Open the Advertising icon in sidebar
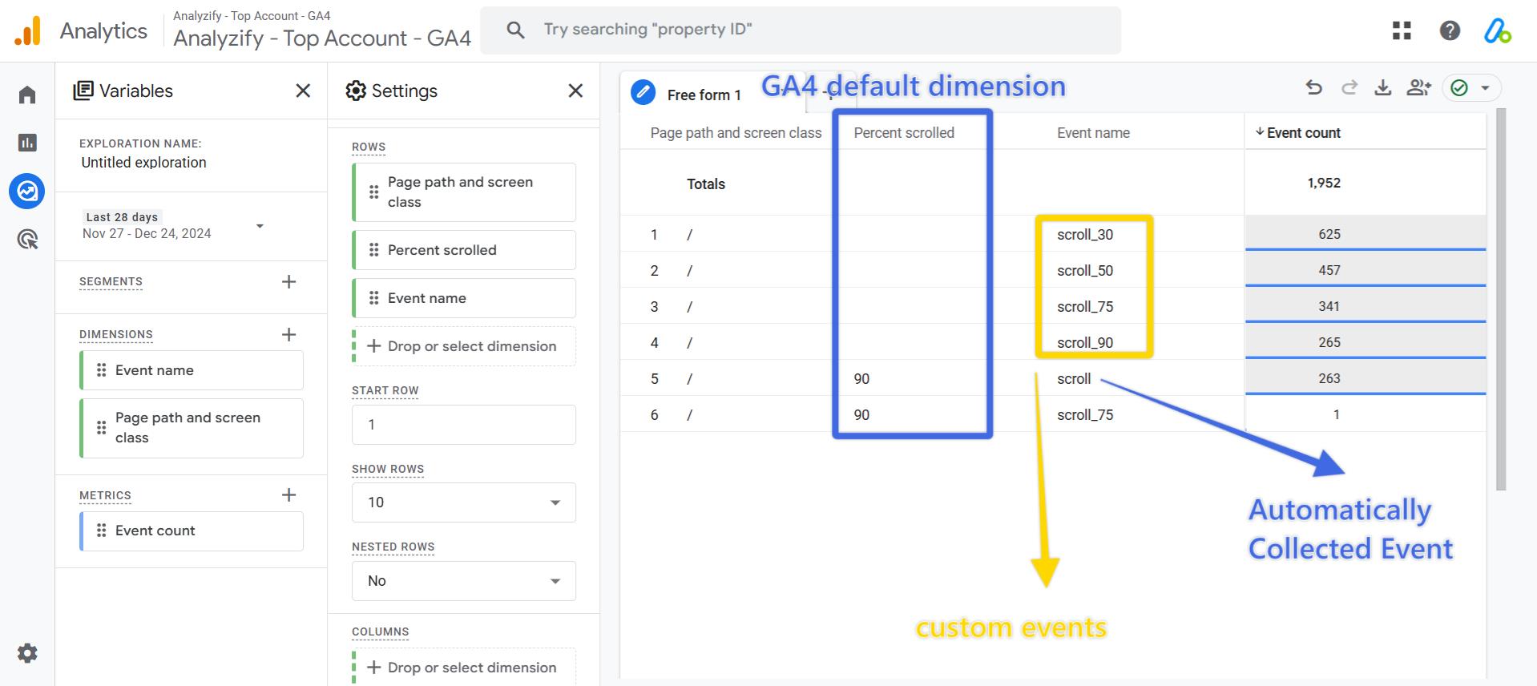This screenshot has height=686, width=1537. pyautogui.click(x=27, y=239)
